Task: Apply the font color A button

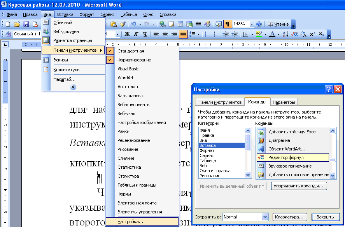Action: 272,34
